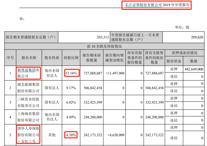Select 332,925,399 under 持有无限售条件的股份数量
This screenshot has height=146, width=207.
click(154, 102)
